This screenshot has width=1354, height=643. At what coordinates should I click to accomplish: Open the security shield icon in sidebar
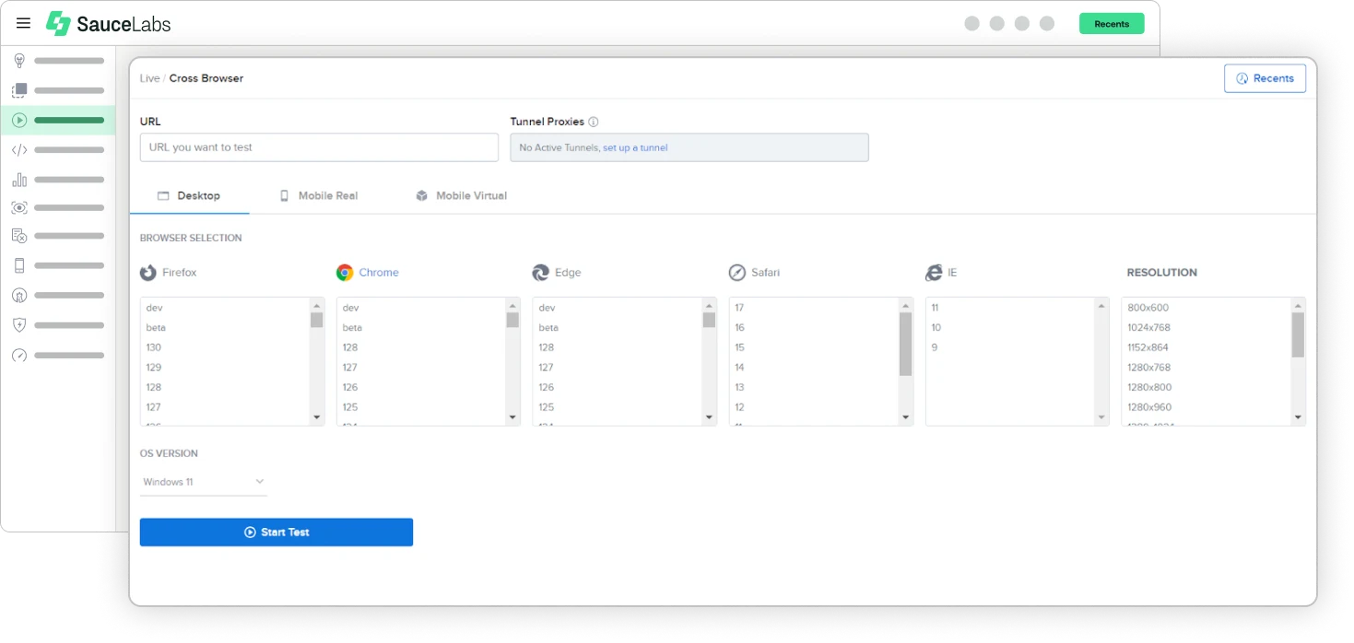(19, 324)
